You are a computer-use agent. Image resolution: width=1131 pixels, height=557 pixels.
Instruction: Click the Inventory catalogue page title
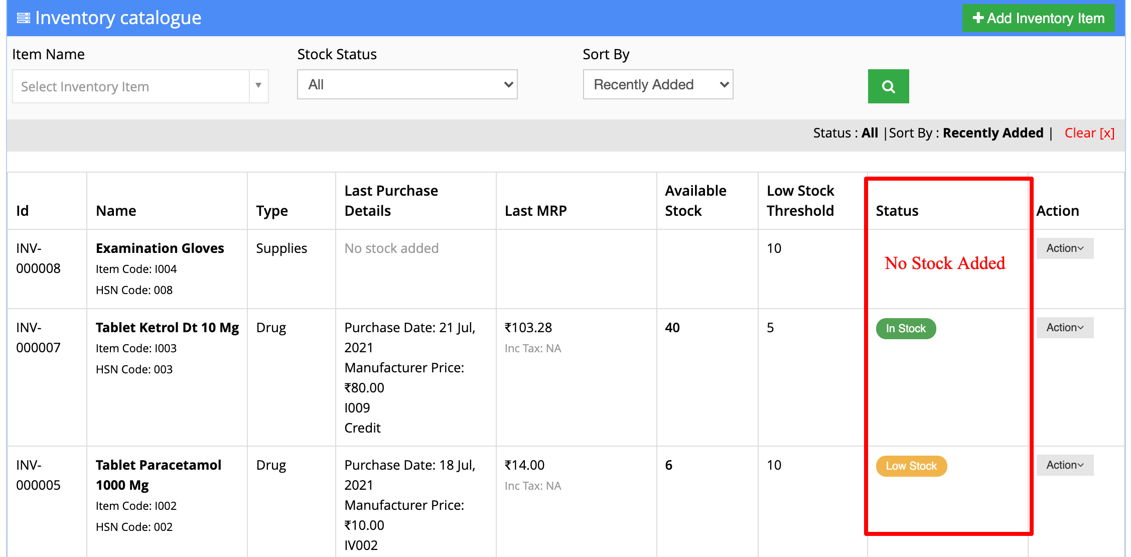point(118,18)
